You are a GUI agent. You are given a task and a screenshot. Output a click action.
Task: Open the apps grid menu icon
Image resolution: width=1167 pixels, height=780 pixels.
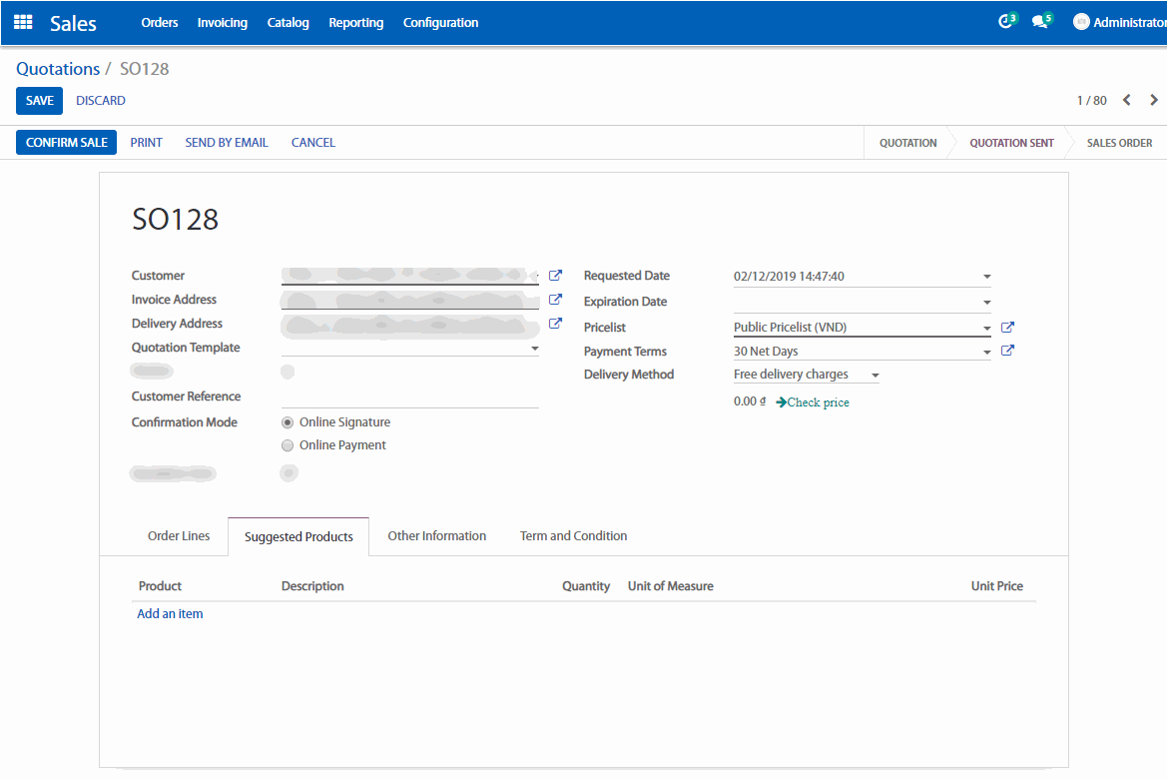[23, 22]
